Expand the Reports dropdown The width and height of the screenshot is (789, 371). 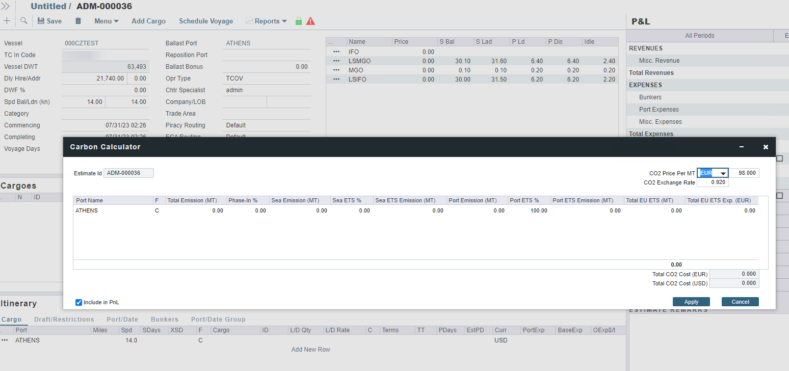[266, 21]
